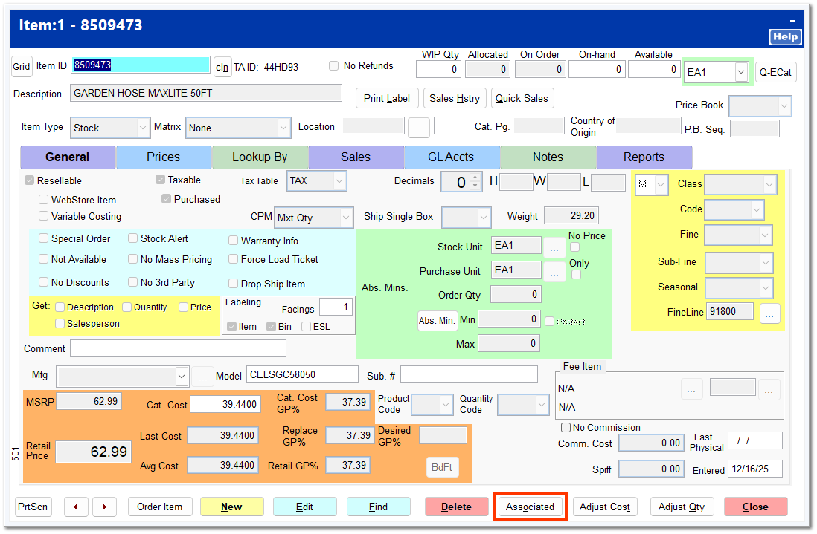The width and height of the screenshot is (817, 534).
Task: Open the Location lookup ellipsis button
Action: [417, 128]
